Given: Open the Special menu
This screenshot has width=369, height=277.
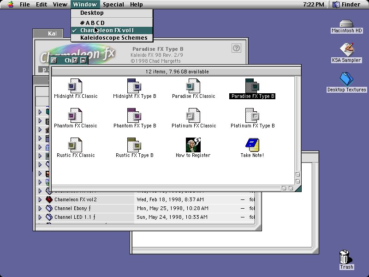Looking at the screenshot, I should (113, 5).
